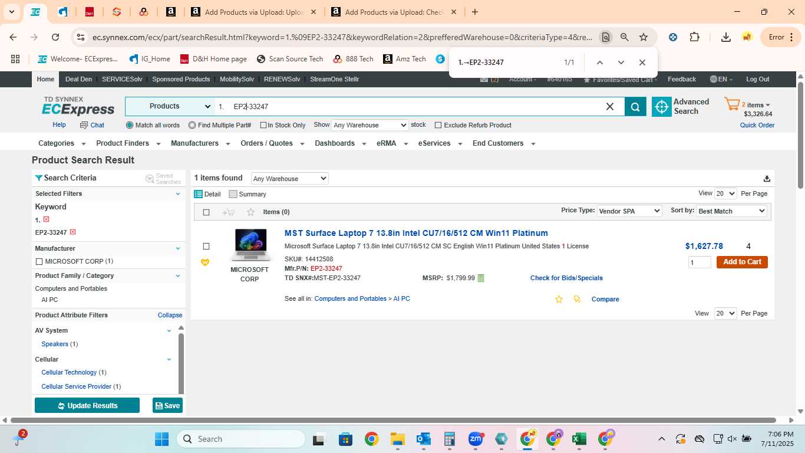
Task: Open Windows Start menu
Action: [x=161, y=439]
